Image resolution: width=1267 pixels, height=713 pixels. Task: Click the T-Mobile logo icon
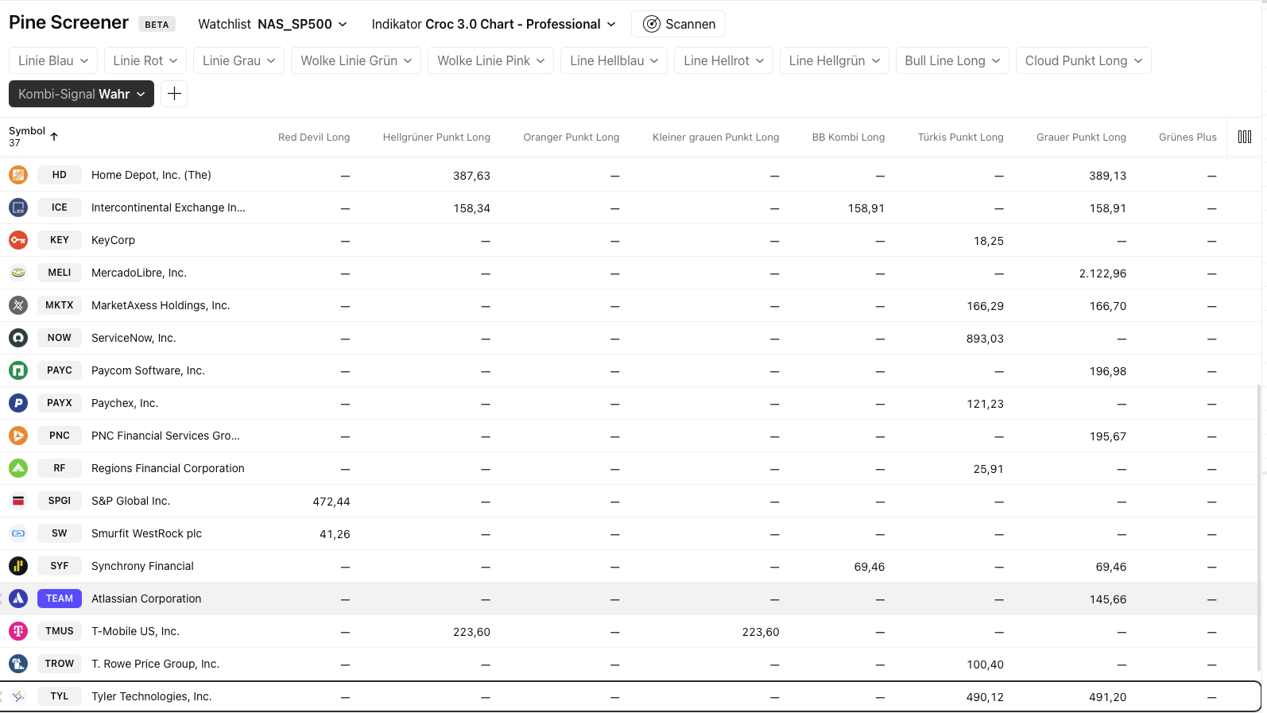click(18, 631)
